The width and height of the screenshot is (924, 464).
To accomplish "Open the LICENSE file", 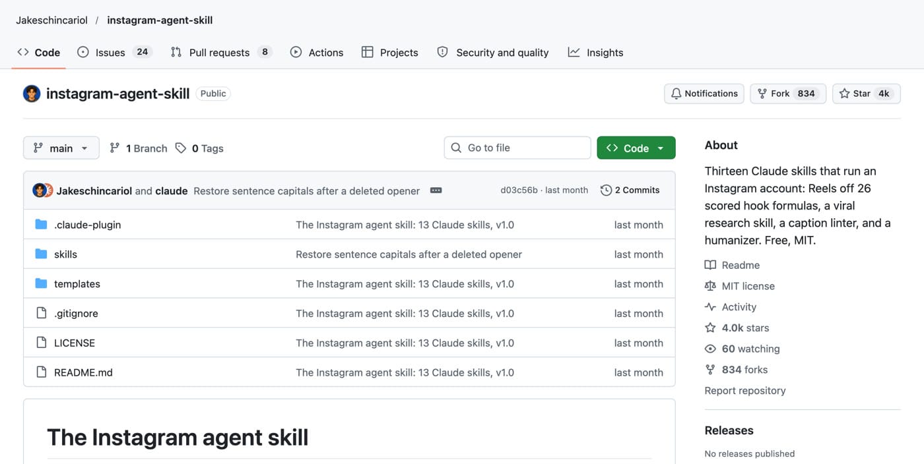I will click(75, 343).
